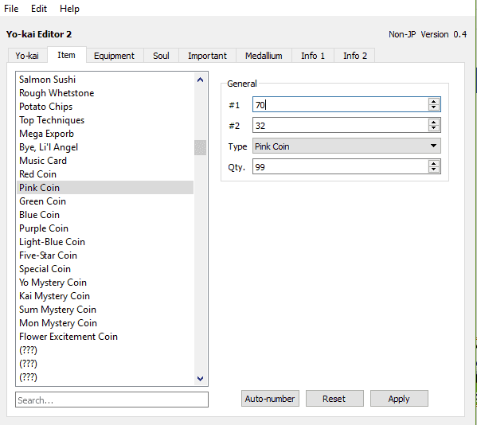Image resolution: width=477 pixels, height=425 pixels.
Task: Decrease the #2 value with down arrow
Action: coord(433,128)
